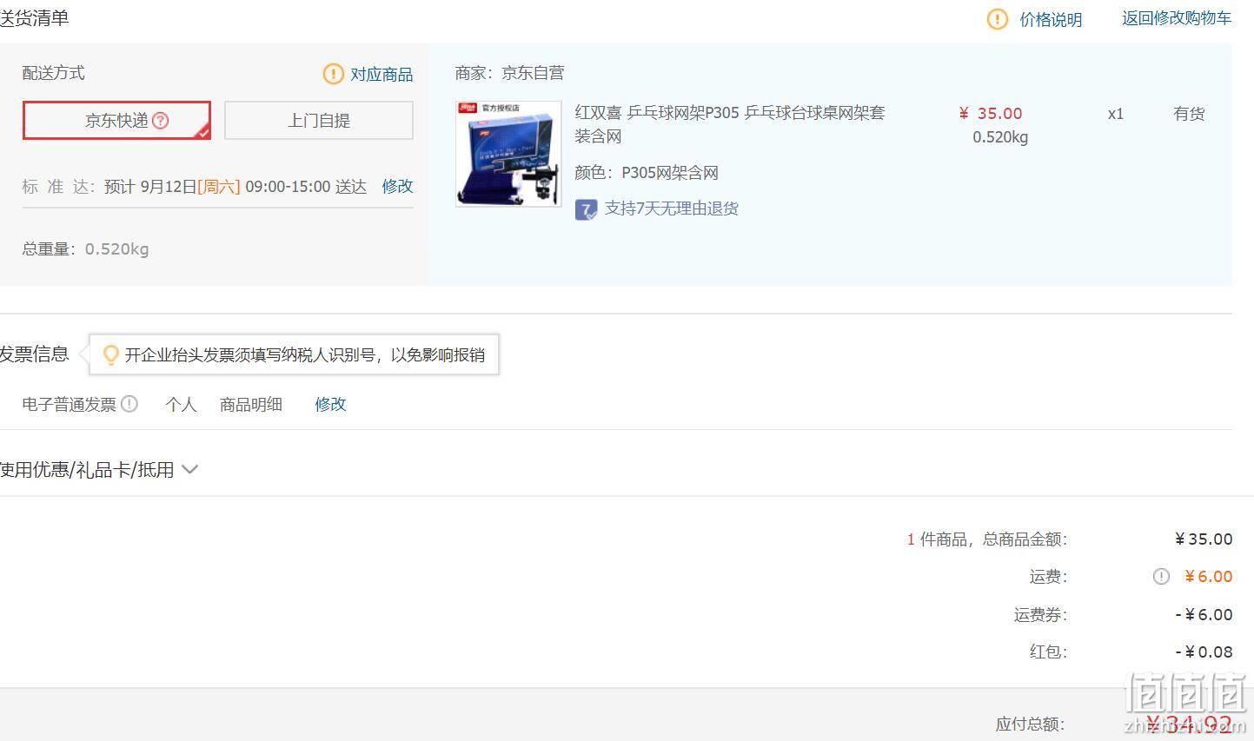The height and width of the screenshot is (741, 1254).
Task: Click the warning icon beside 对应商品
Action: (x=333, y=74)
